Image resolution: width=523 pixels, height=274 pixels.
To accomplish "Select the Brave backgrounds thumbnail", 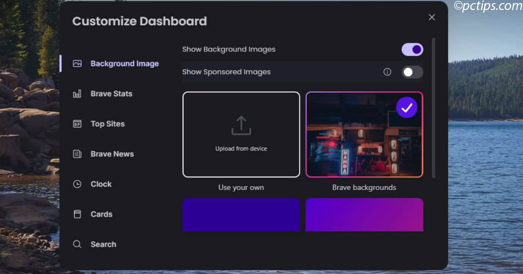I will coord(364,134).
